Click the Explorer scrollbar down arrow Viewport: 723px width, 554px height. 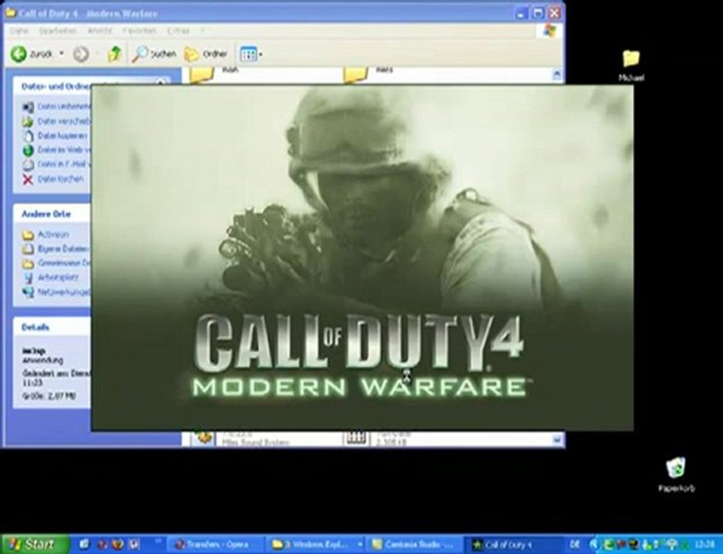(x=557, y=440)
